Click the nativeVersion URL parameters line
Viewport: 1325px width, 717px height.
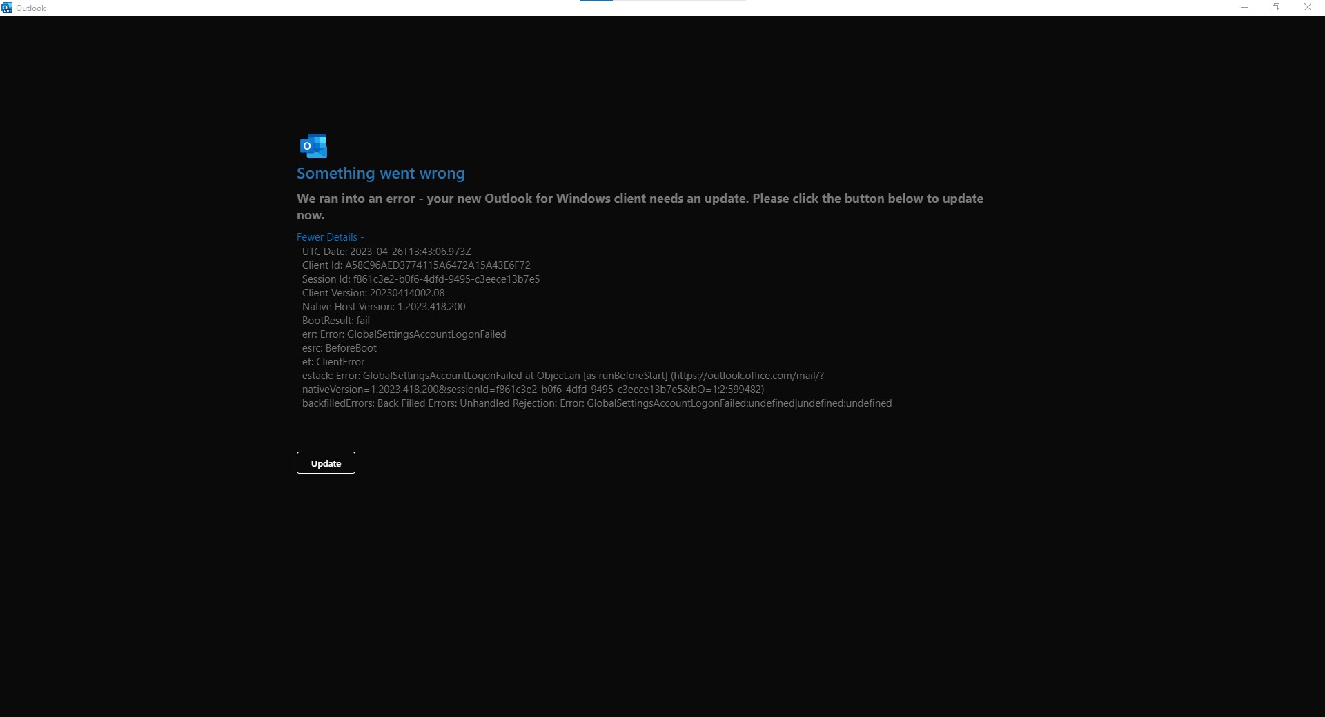[533, 390]
